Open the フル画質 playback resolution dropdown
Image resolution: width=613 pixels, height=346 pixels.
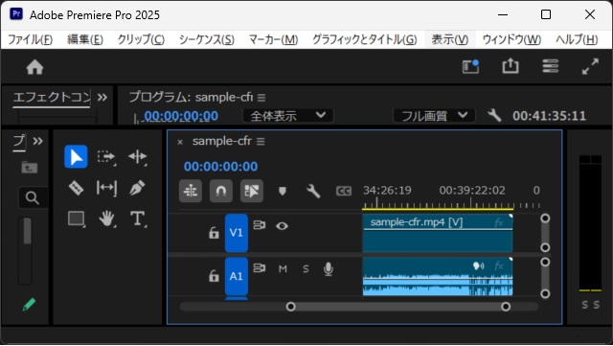click(x=434, y=116)
